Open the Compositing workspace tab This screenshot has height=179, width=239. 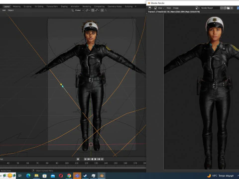tap(99, 6)
